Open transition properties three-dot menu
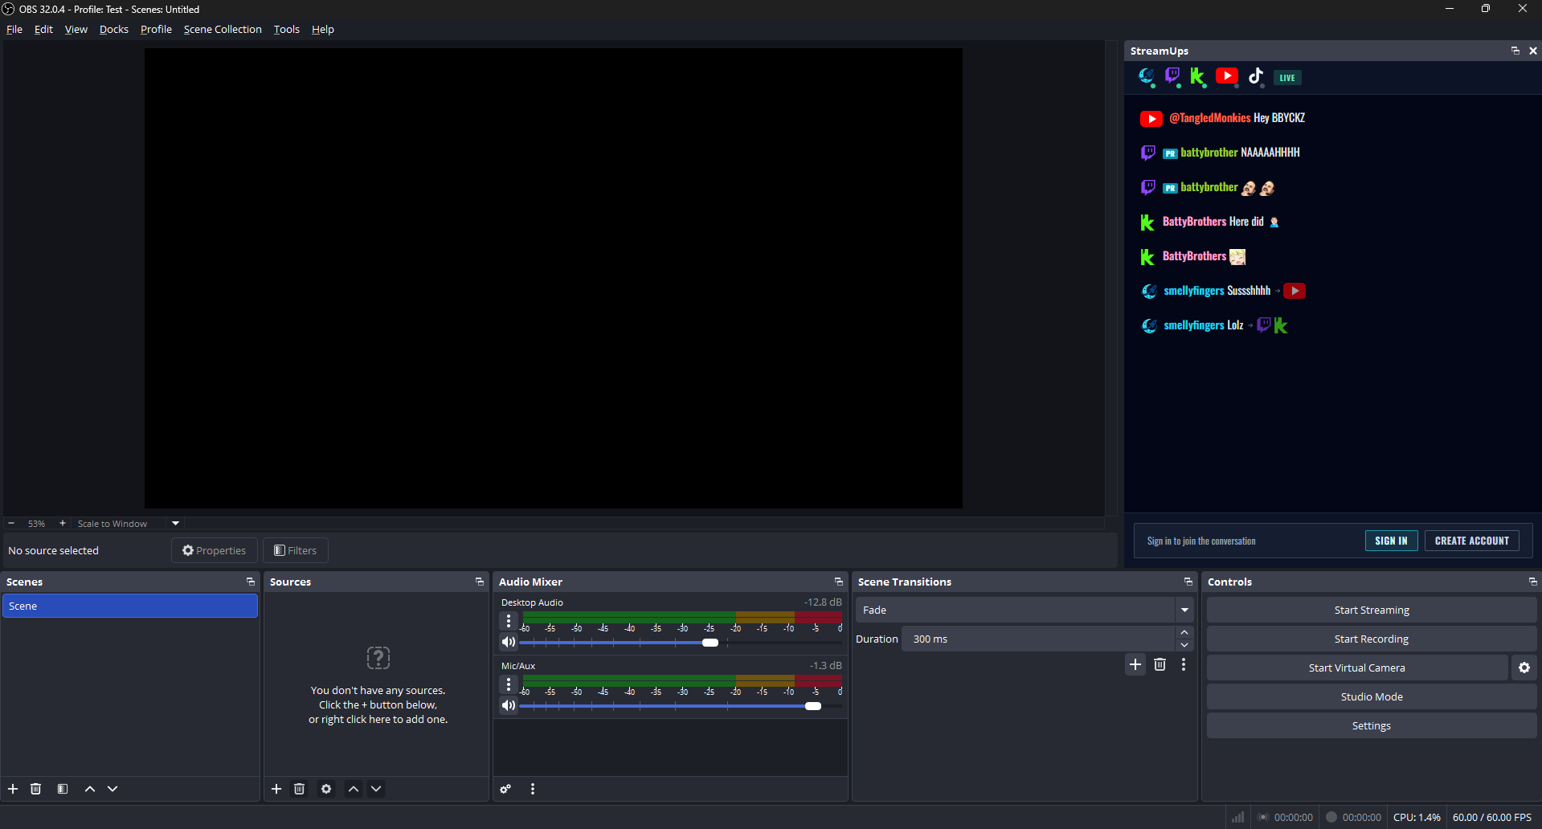1542x829 pixels. [1184, 664]
